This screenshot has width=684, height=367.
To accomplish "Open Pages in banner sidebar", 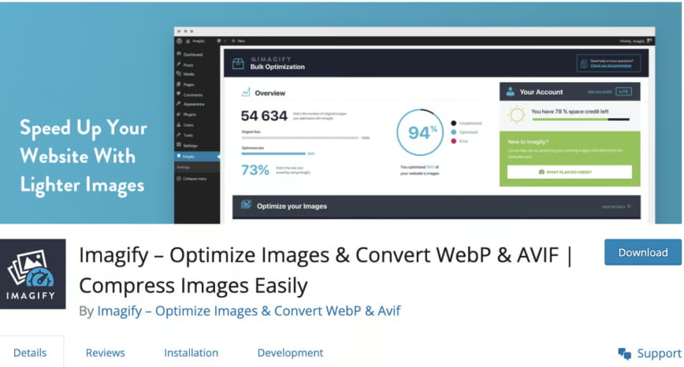I will tap(188, 84).
